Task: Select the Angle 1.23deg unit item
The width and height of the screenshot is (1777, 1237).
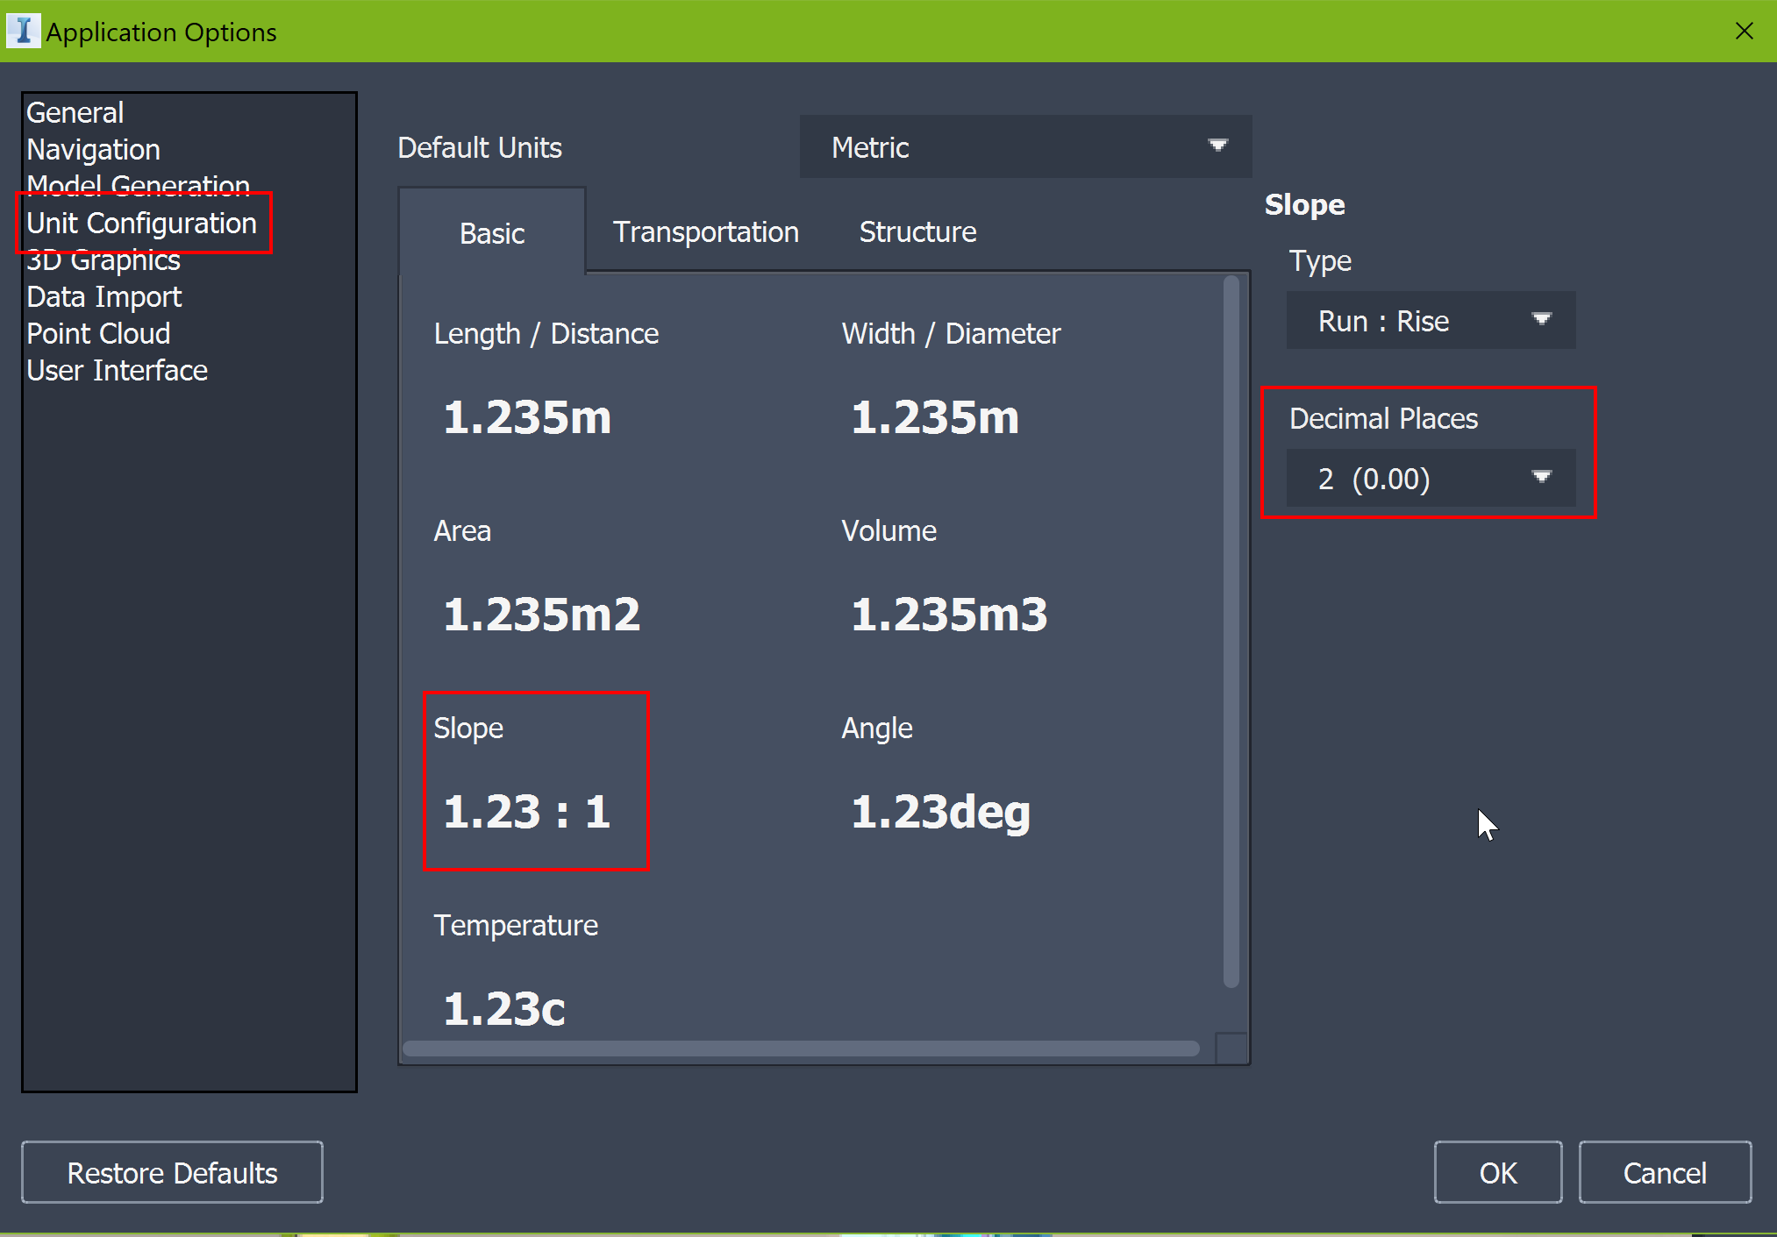Action: tap(940, 811)
